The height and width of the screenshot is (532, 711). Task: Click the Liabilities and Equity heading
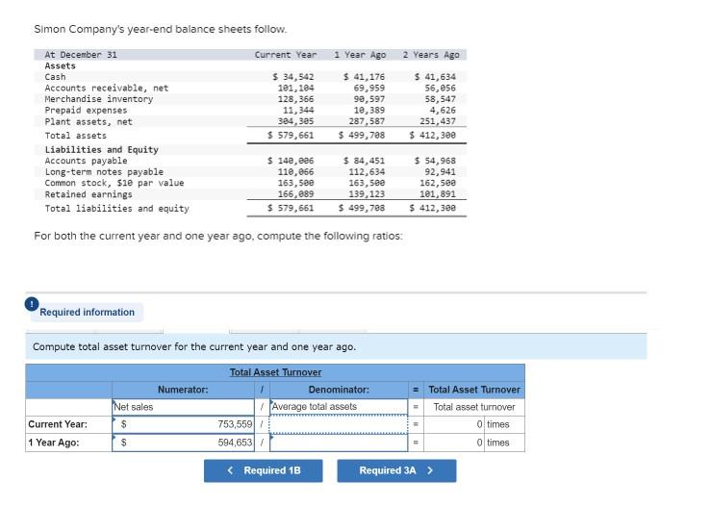point(102,150)
